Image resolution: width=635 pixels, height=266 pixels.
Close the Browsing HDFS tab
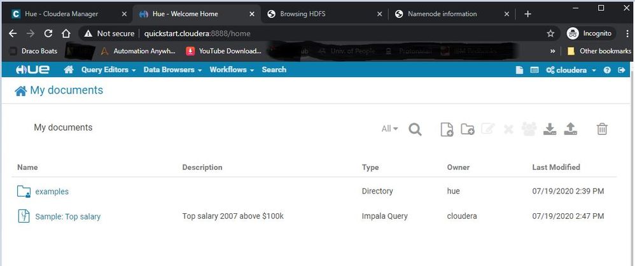click(379, 14)
